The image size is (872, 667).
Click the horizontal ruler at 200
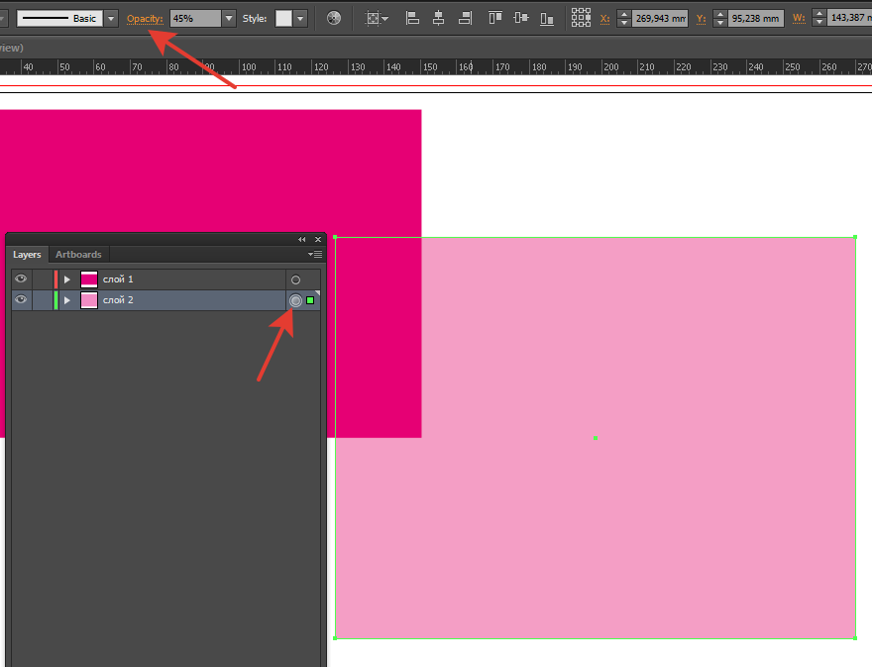pos(611,67)
